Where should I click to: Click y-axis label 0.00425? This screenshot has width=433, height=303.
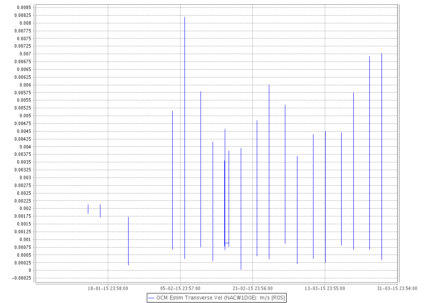pos(23,139)
